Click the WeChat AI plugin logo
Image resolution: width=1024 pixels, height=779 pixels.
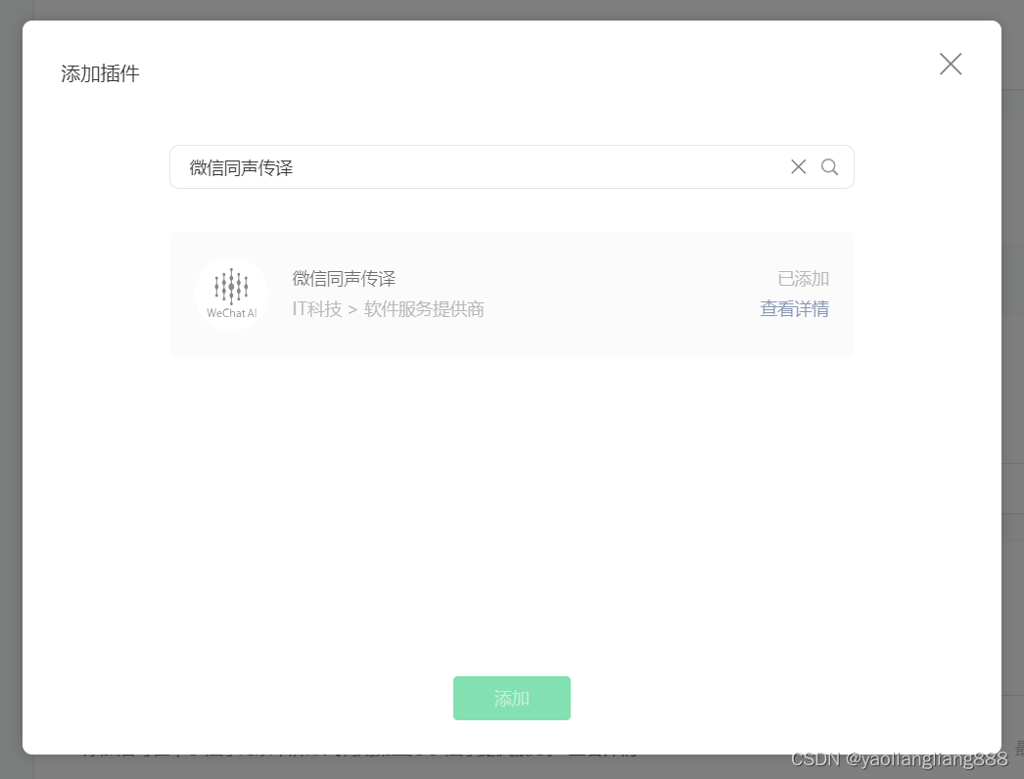pyautogui.click(x=231, y=294)
